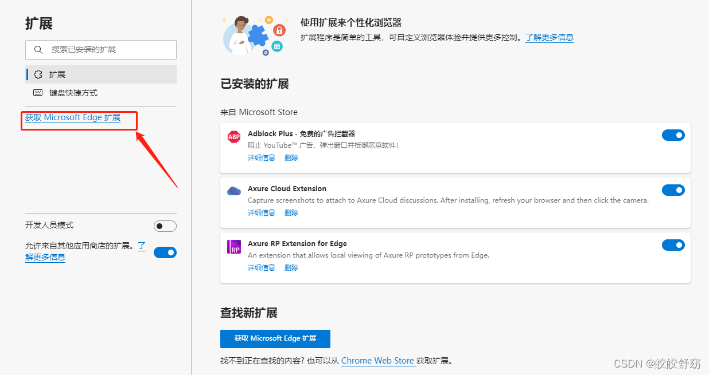Click Axure RP Extension for Edge title
Screen dimensions: 709x375
pyautogui.click(x=297, y=243)
